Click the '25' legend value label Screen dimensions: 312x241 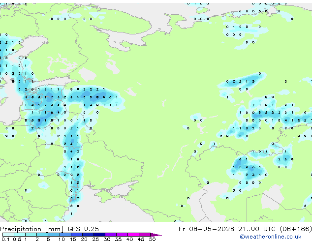pos(95,239)
